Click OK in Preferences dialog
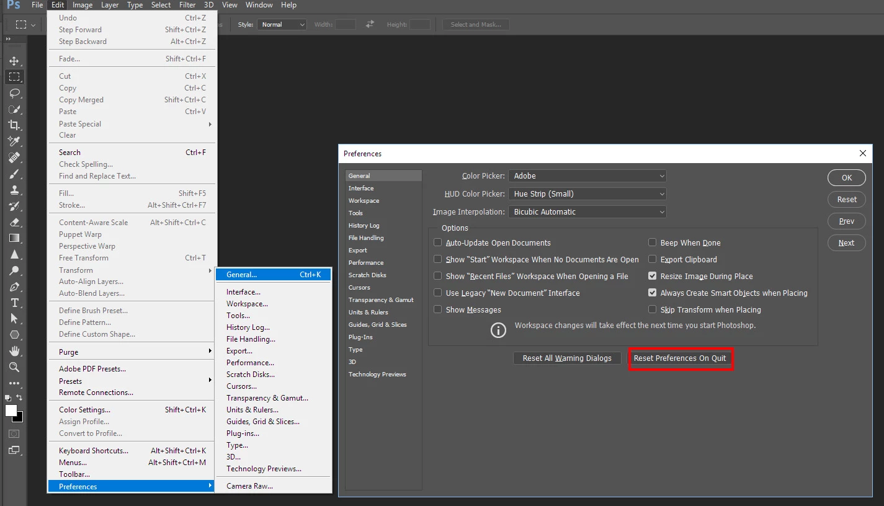The width and height of the screenshot is (884, 506). pyautogui.click(x=847, y=178)
